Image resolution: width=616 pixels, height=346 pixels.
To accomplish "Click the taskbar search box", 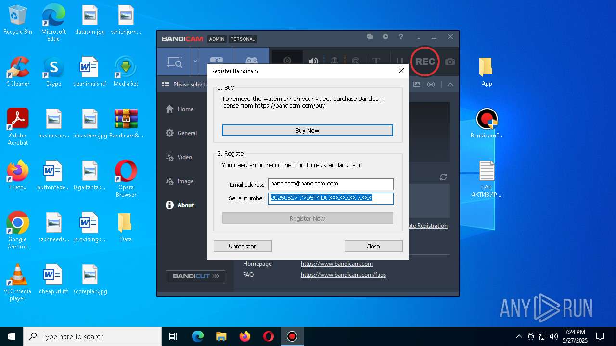I will [x=92, y=336].
